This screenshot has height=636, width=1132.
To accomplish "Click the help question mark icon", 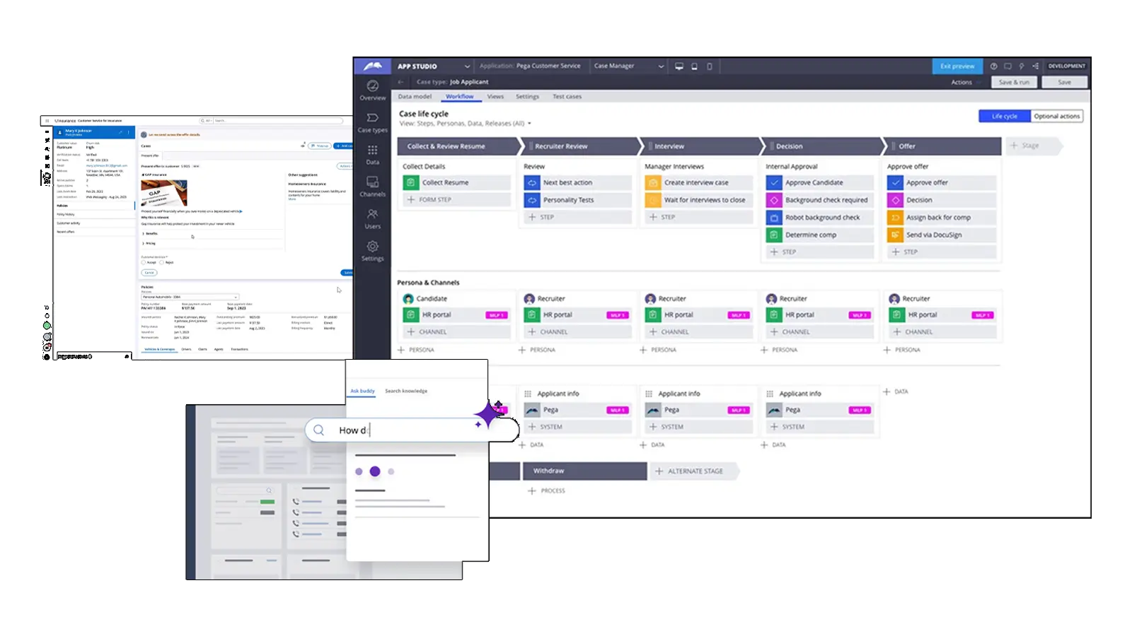I will tap(993, 66).
